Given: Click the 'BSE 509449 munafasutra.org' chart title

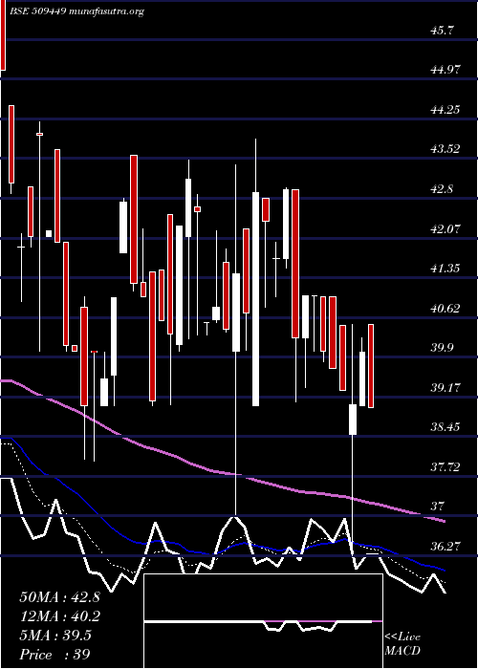Looking at the screenshot, I should [79, 11].
